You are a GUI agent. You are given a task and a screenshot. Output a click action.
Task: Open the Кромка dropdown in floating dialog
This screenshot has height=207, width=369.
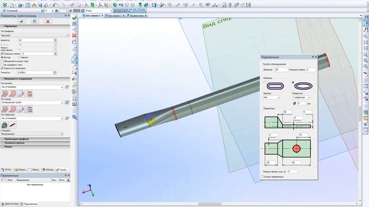click(x=272, y=97)
